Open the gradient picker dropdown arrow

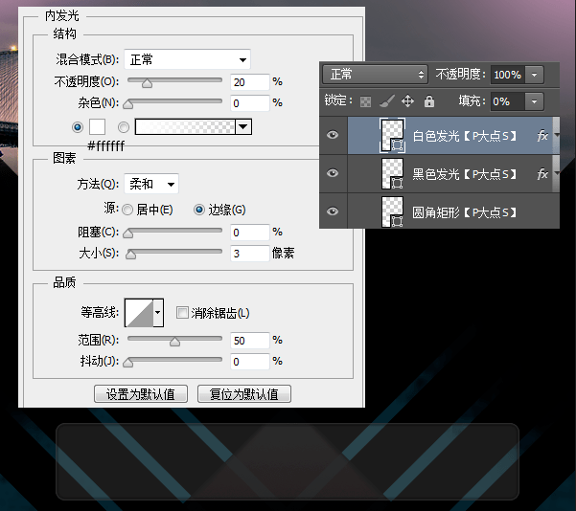tap(243, 127)
